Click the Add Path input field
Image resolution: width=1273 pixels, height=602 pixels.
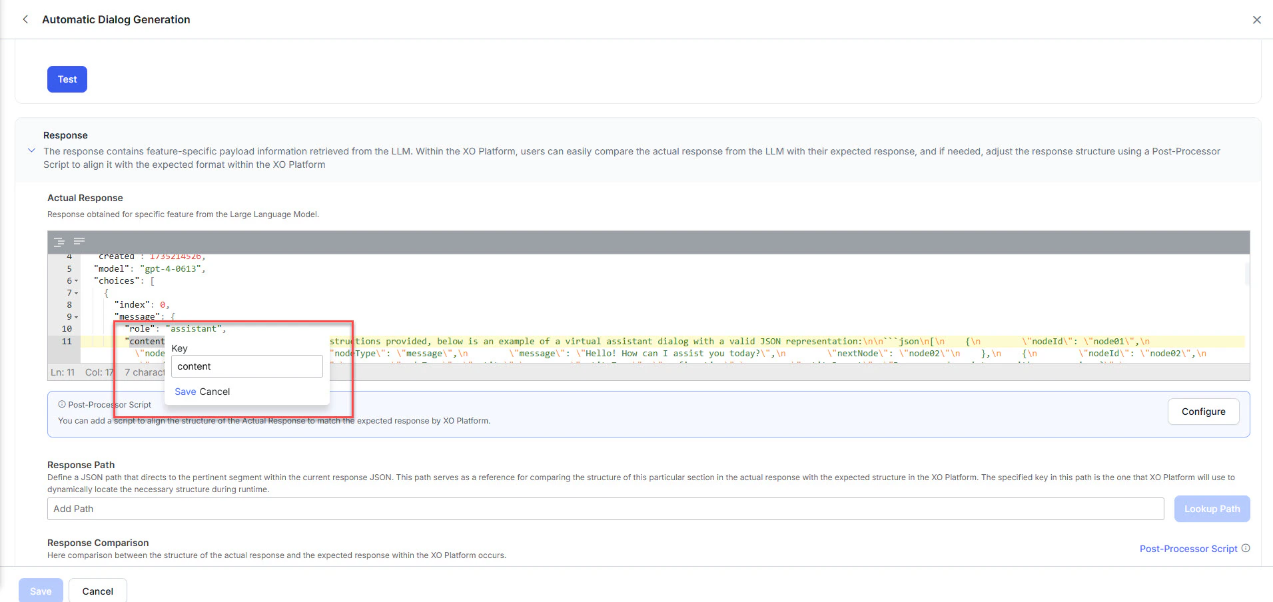click(266, 508)
